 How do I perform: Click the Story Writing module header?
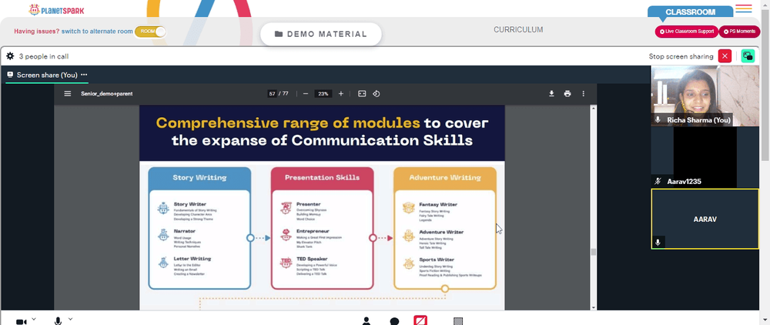click(x=199, y=178)
